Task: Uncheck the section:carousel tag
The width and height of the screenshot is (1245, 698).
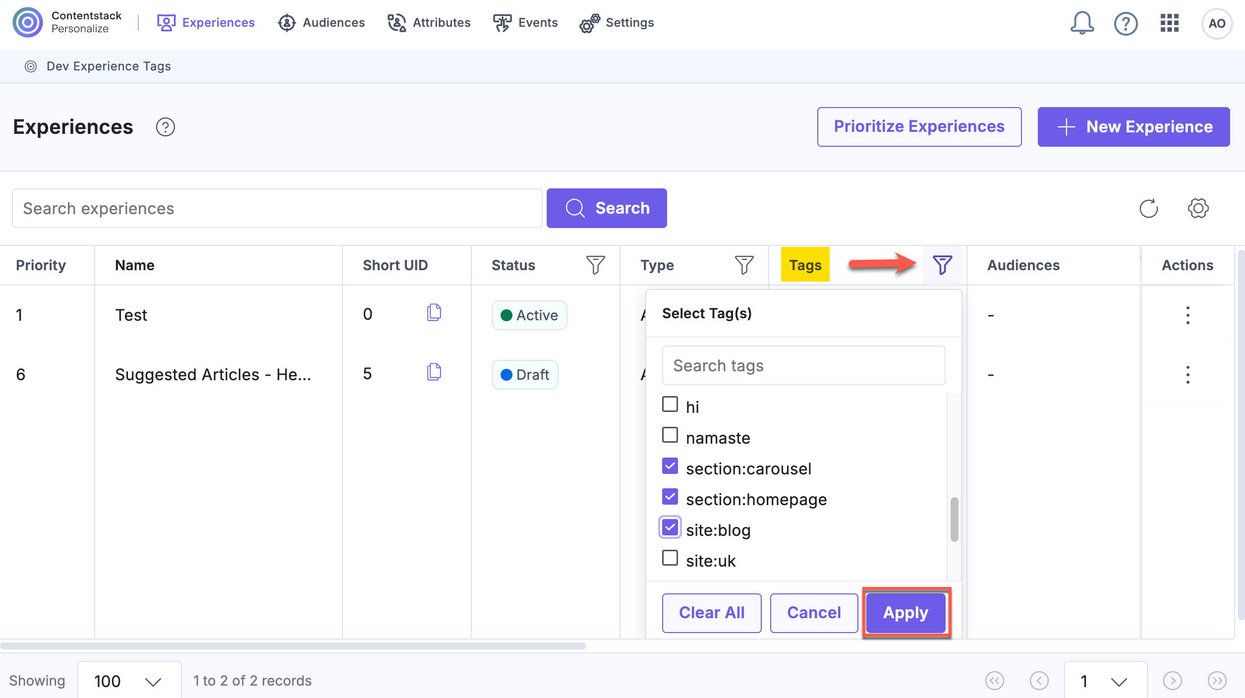Action: click(x=670, y=466)
